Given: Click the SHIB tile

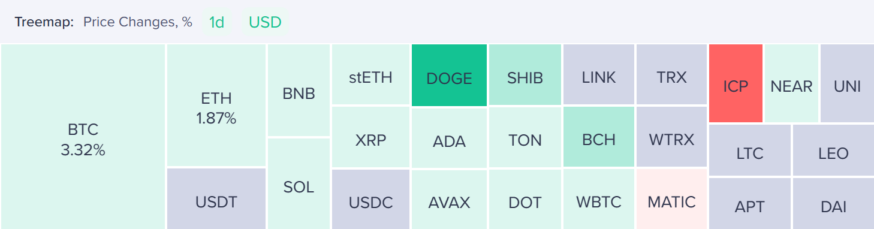Looking at the screenshot, I should pyautogui.click(x=525, y=76).
